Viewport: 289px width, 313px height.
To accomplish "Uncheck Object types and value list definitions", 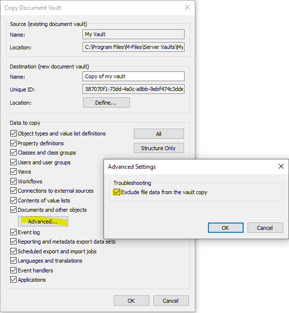I will (13, 134).
